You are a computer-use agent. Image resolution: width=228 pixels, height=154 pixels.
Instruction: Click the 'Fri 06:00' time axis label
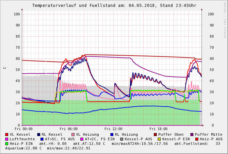(x=69, y=129)
